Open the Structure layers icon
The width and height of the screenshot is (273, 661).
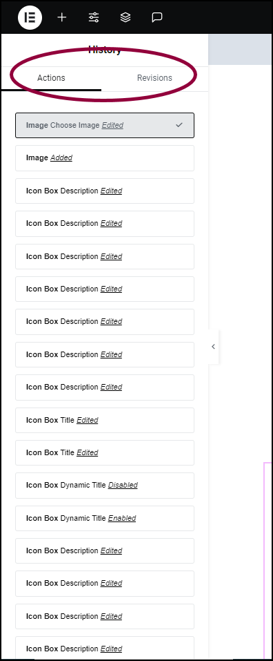point(125,17)
